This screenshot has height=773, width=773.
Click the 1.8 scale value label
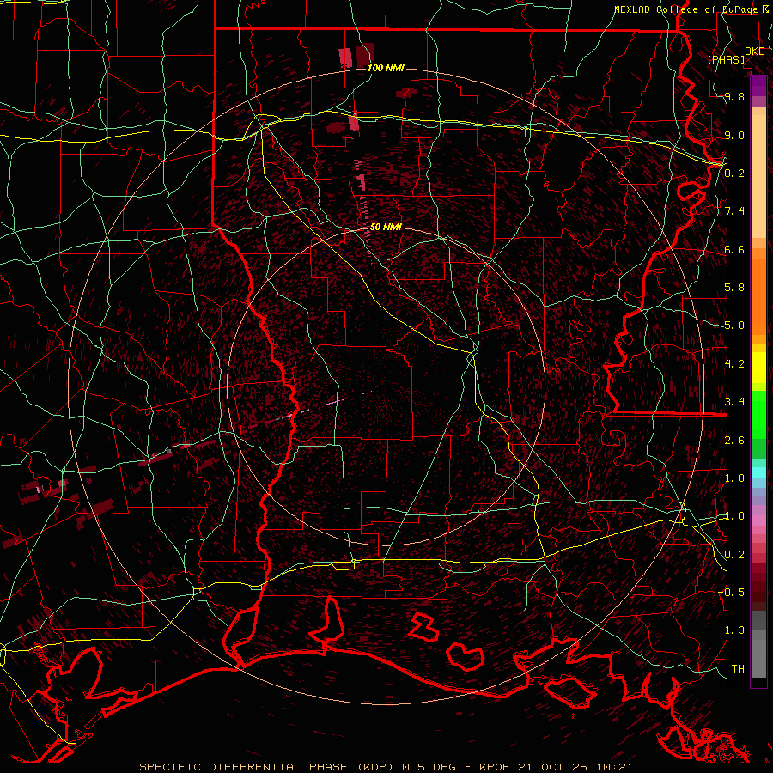coord(734,478)
